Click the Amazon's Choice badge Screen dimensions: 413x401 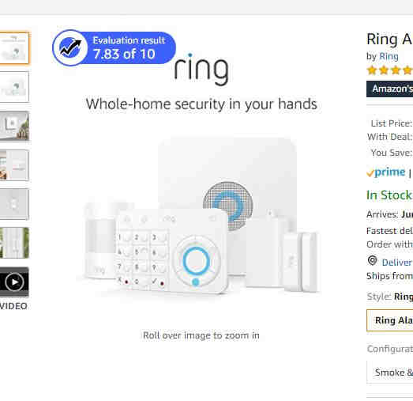click(390, 89)
